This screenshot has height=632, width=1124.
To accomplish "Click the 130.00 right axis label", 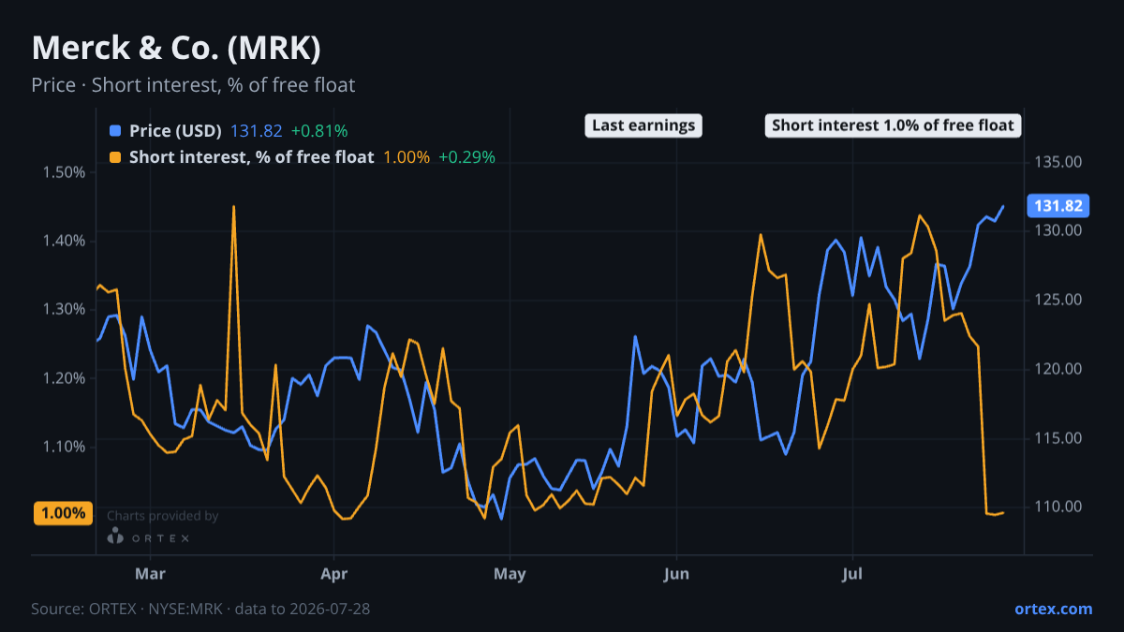I will tap(1058, 230).
